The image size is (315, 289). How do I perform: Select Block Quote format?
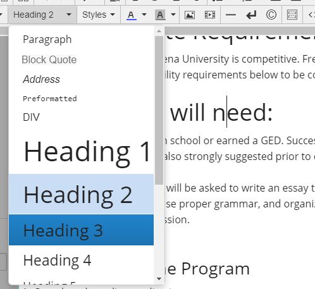tap(81, 59)
